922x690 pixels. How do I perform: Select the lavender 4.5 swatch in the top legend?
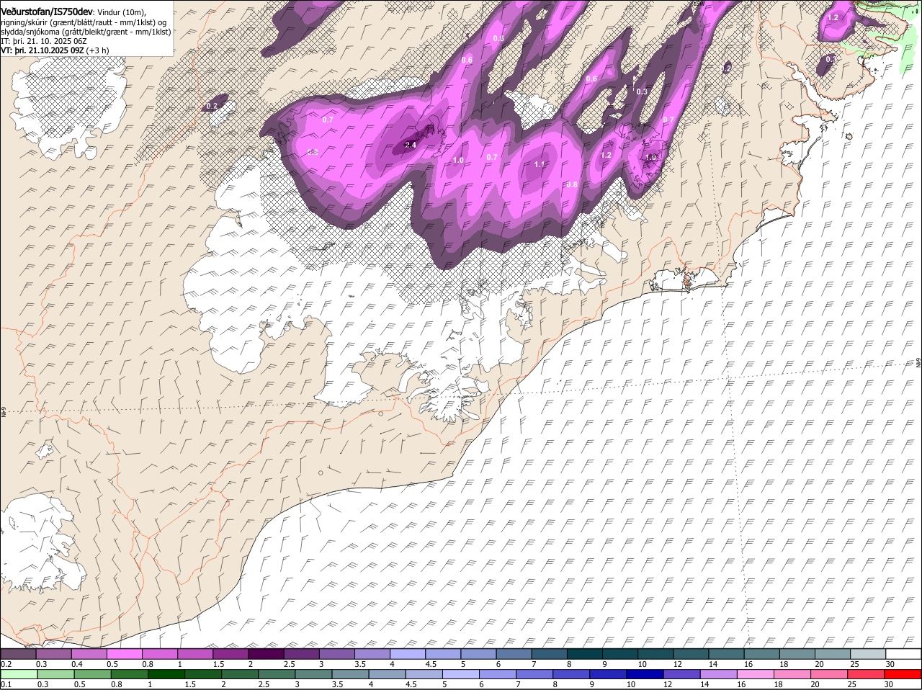(443, 653)
